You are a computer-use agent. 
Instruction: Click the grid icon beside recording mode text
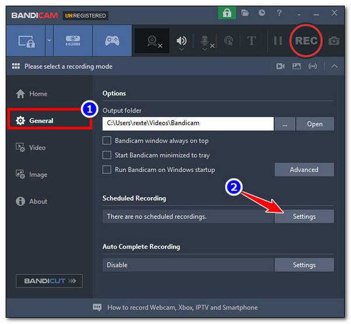(x=16, y=66)
